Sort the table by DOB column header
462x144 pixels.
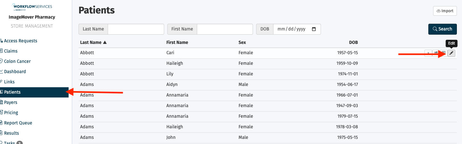pyautogui.click(x=353, y=42)
